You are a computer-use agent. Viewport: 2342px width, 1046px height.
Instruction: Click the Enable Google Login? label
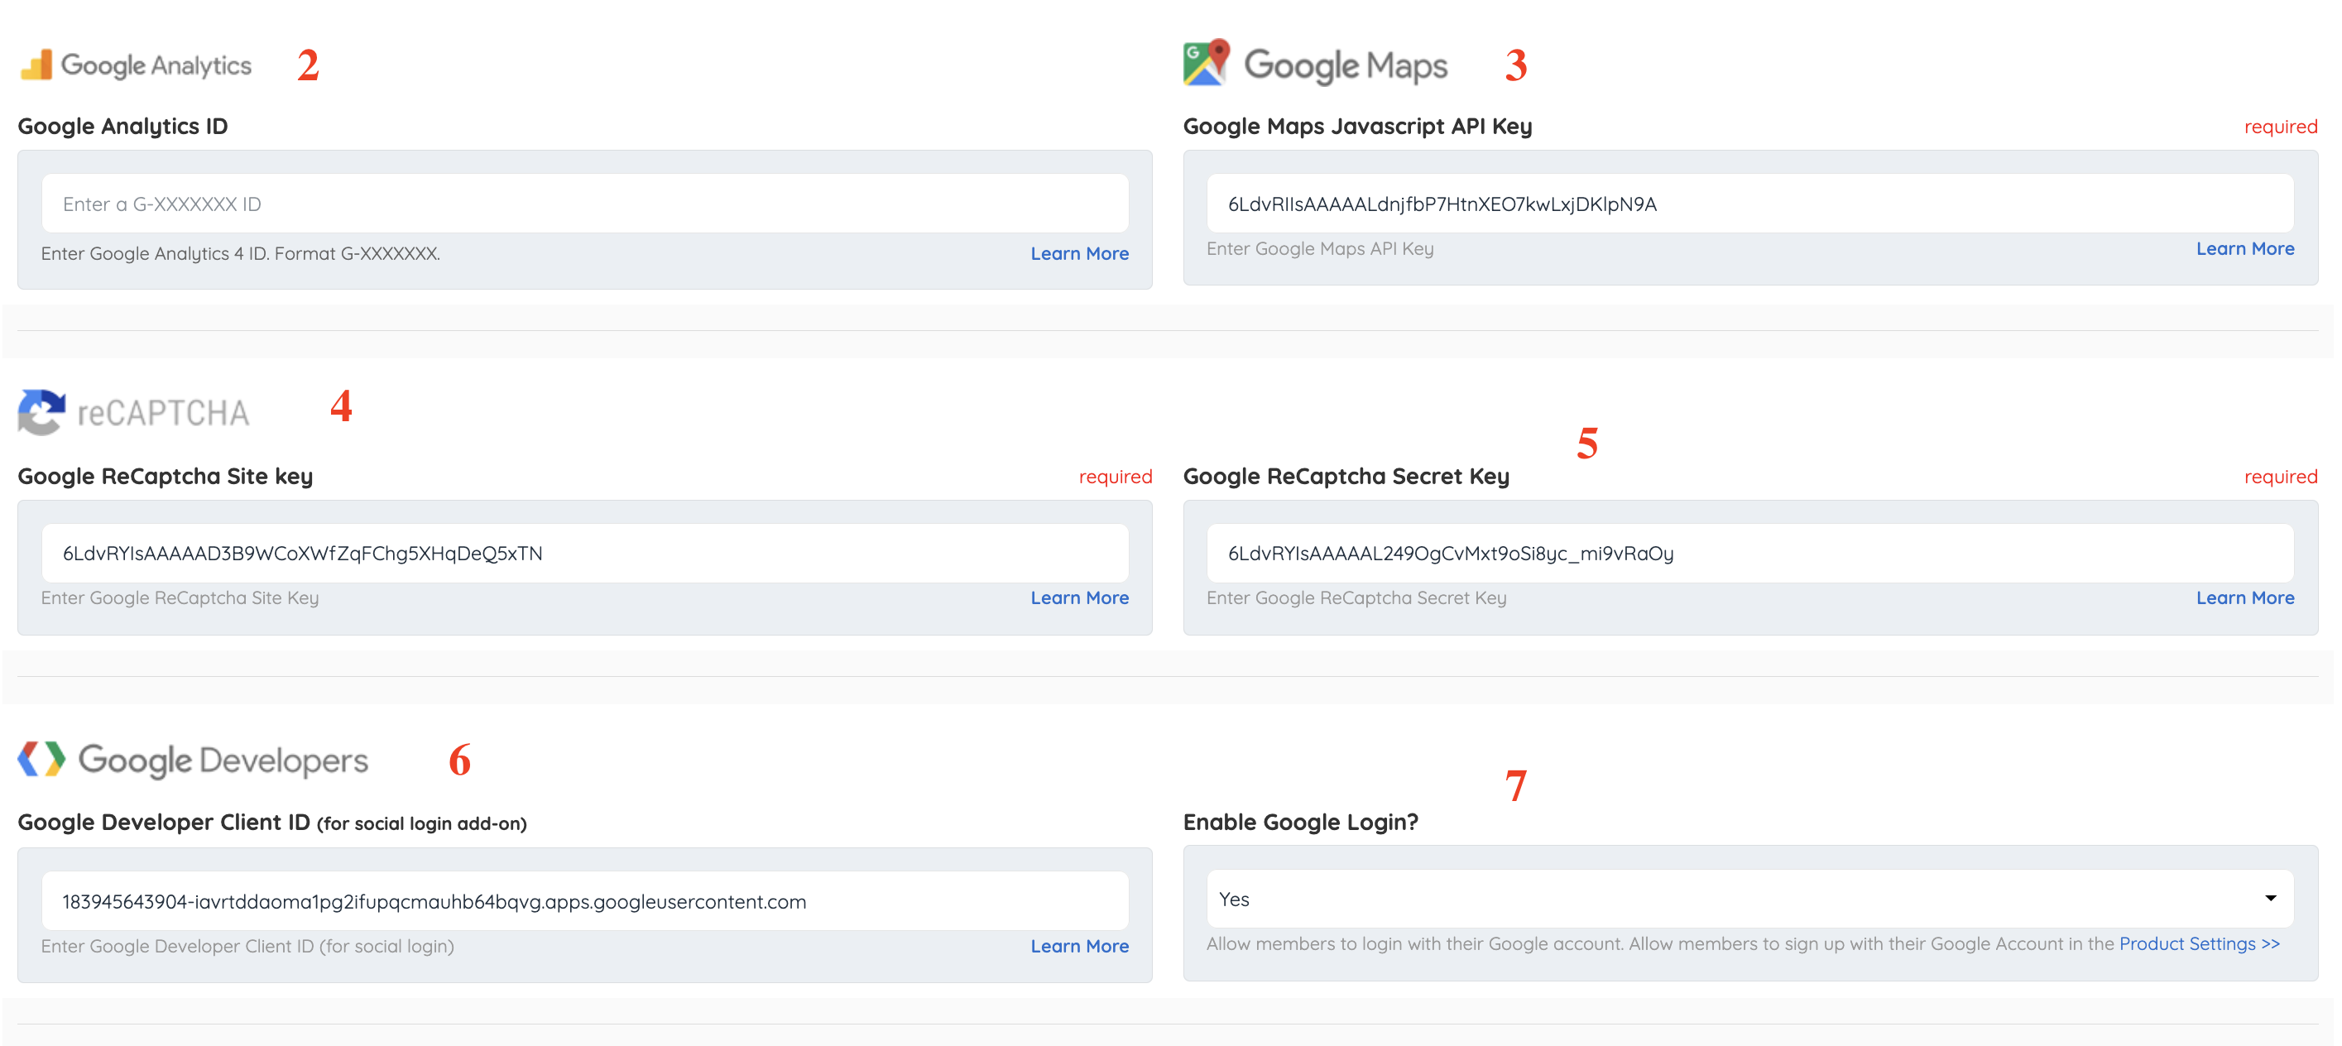coord(1300,823)
